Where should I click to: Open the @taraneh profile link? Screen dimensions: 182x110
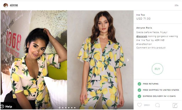pos(142,36)
